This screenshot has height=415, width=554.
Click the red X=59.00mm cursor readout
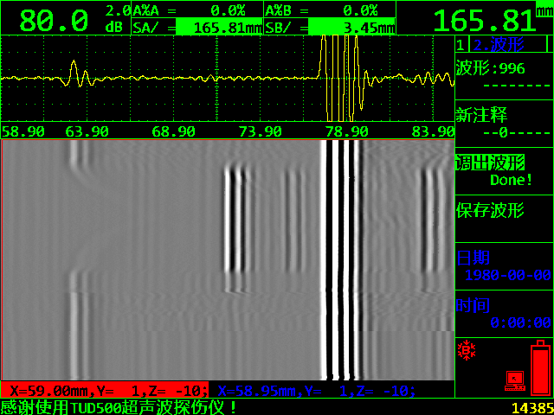pos(105,390)
